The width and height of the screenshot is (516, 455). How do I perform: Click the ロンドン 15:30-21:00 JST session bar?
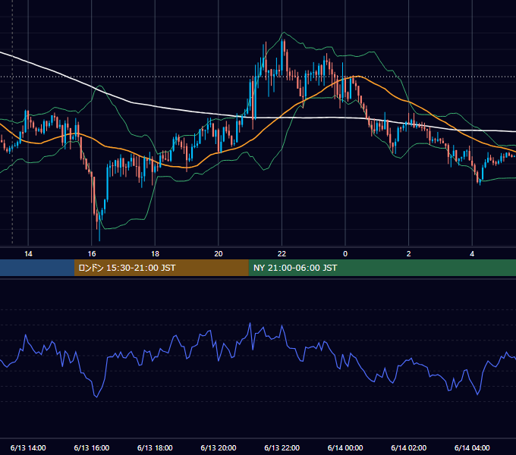pyautogui.click(x=161, y=268)
